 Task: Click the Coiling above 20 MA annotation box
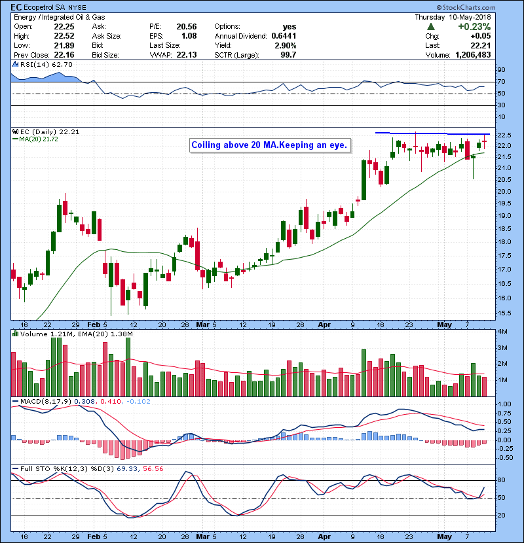(x=270, y=145)
